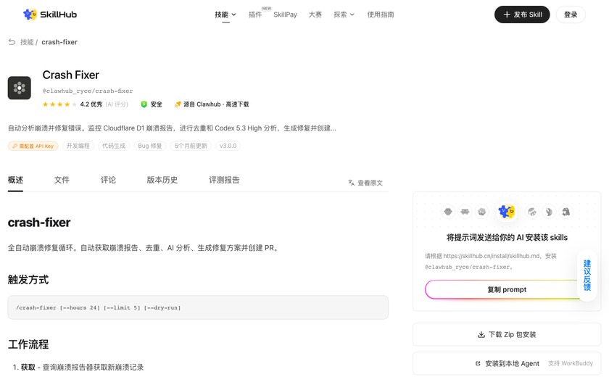Click the Bug 修复 tag
The width and height of the screenshot is (609, 377).
point(150,146)
